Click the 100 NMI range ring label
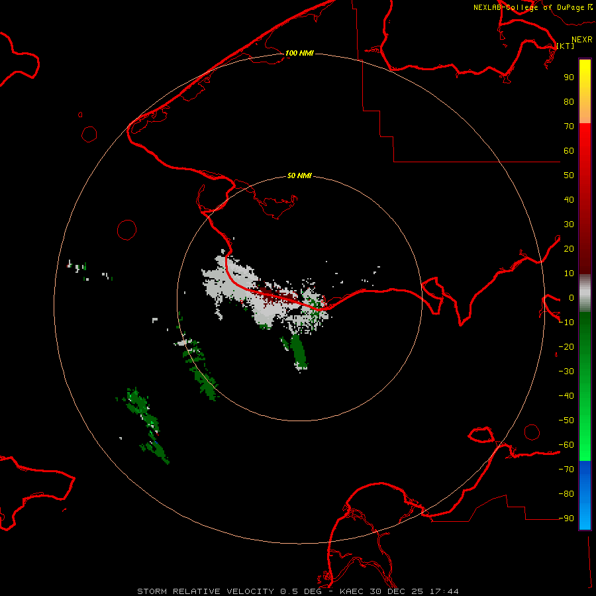Viewport: 596px width, 596px height. pos(299,53)
